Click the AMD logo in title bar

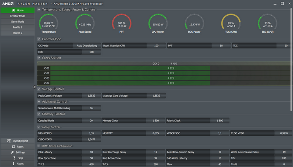click(8, 3)
